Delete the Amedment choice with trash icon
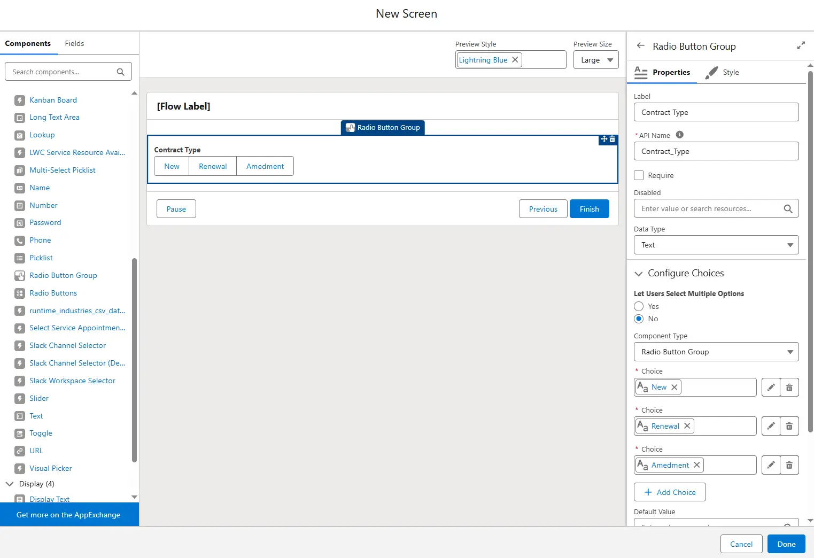This screenshot has width=814, height=558. point(789,466)
